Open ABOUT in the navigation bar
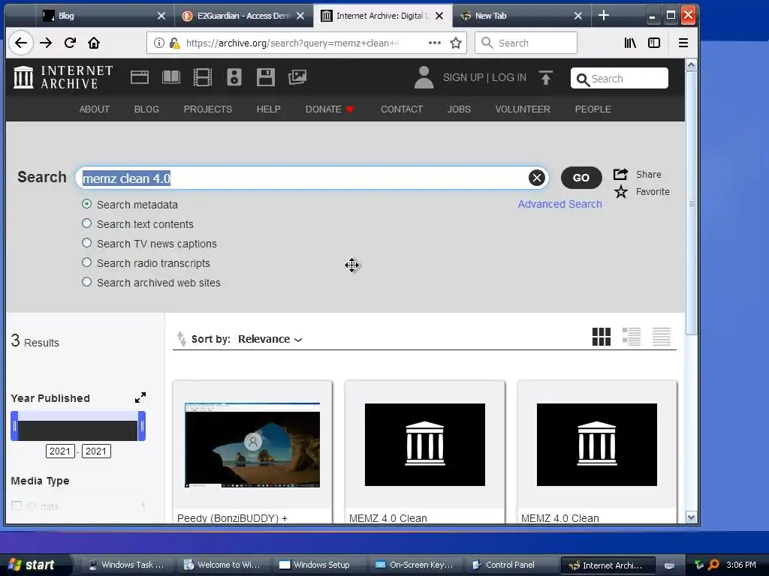 pyautogui.click(x=95, y=109)
